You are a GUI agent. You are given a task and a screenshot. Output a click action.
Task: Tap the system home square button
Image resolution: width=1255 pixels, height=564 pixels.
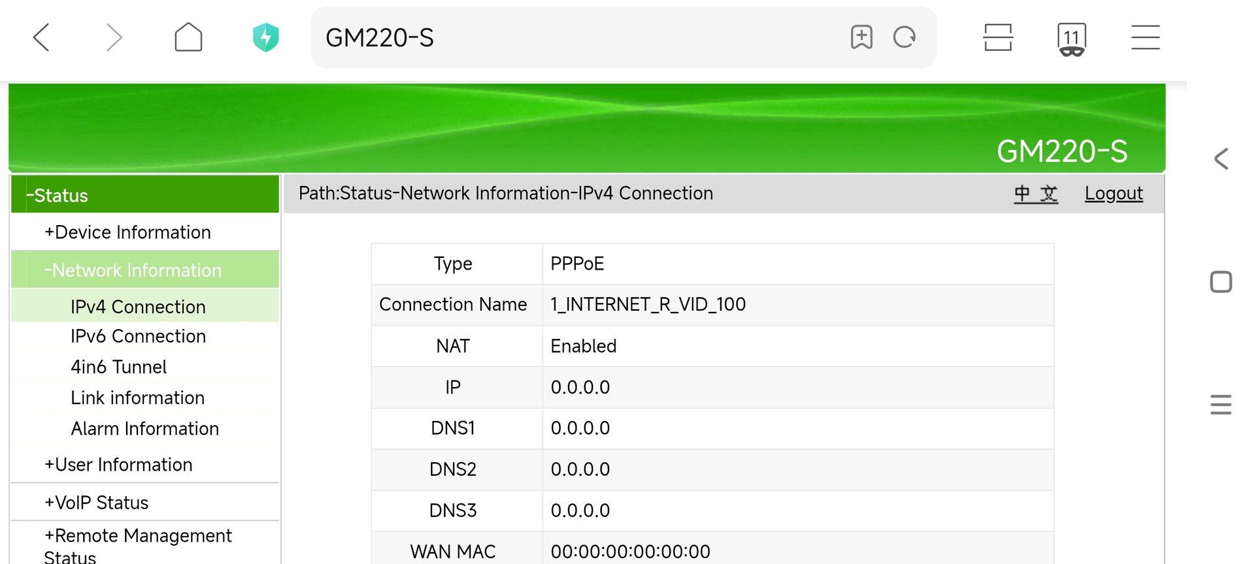[1221, 282]
